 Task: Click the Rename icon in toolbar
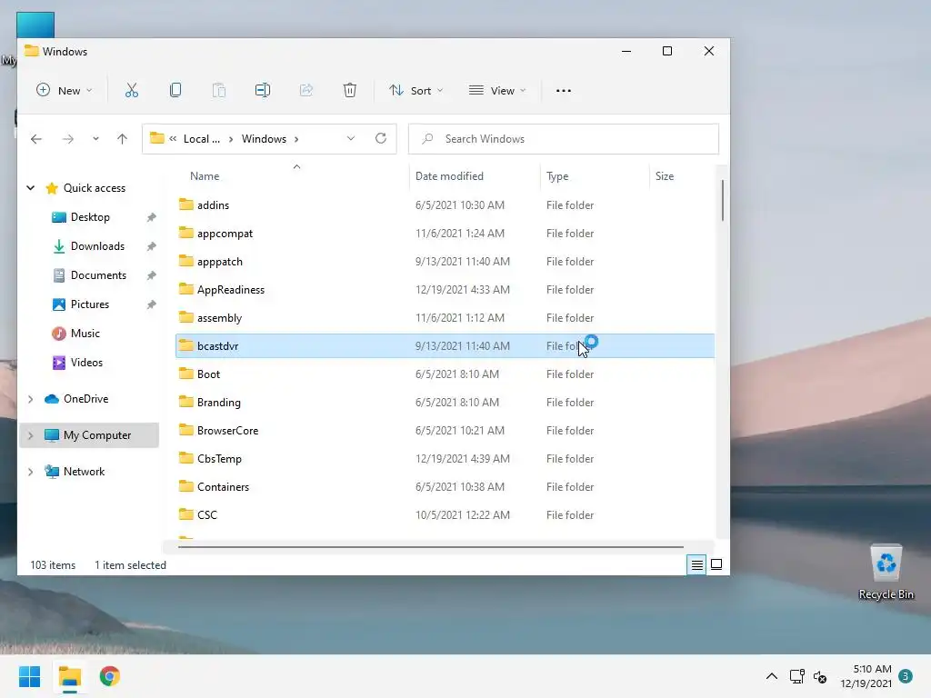263,90
